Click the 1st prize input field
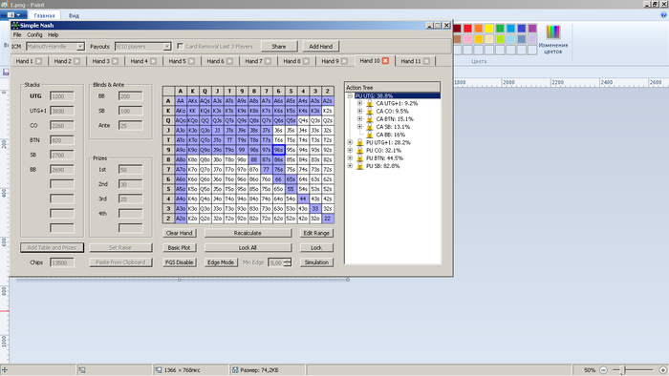Screen dimensions: 669x376 131,170
